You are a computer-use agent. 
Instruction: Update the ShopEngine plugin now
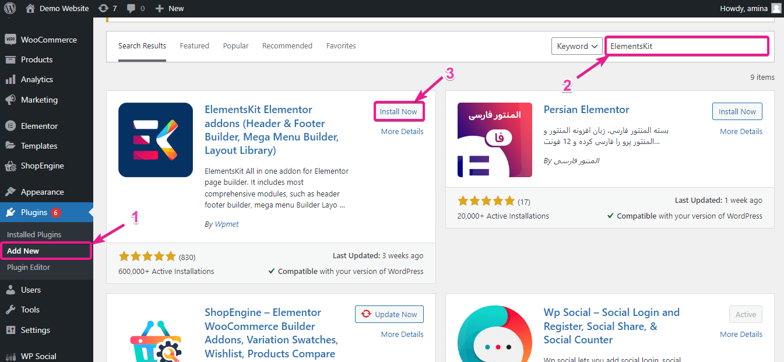coord(389,314)
